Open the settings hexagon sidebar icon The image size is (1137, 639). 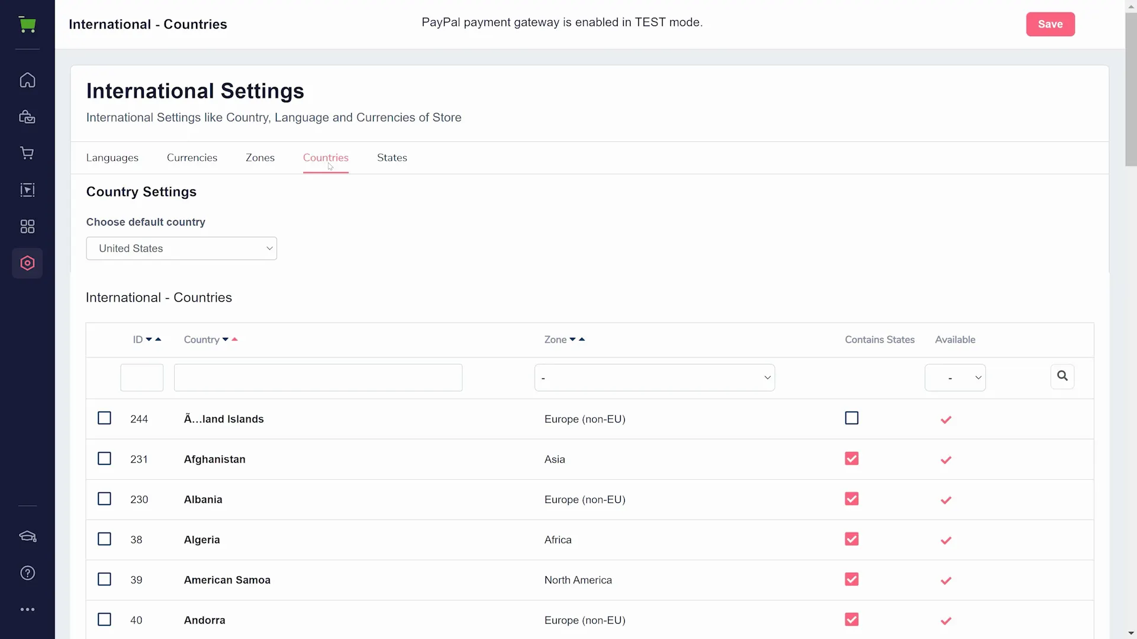(27, 263)
